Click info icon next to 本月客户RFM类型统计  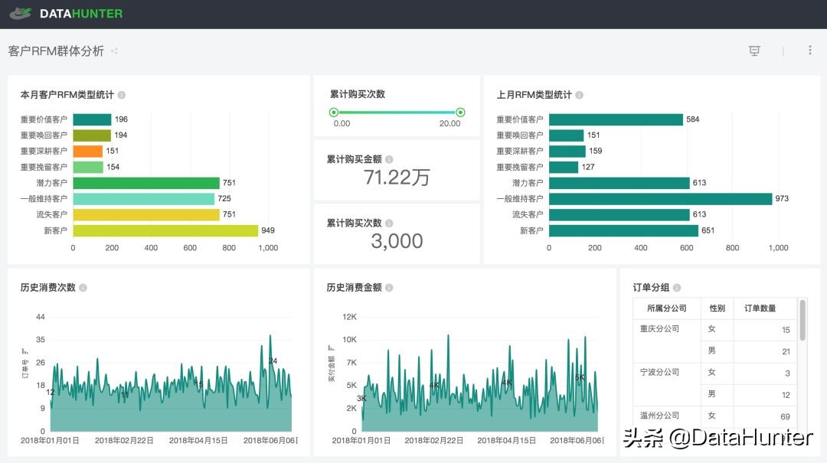click(122, 95)
